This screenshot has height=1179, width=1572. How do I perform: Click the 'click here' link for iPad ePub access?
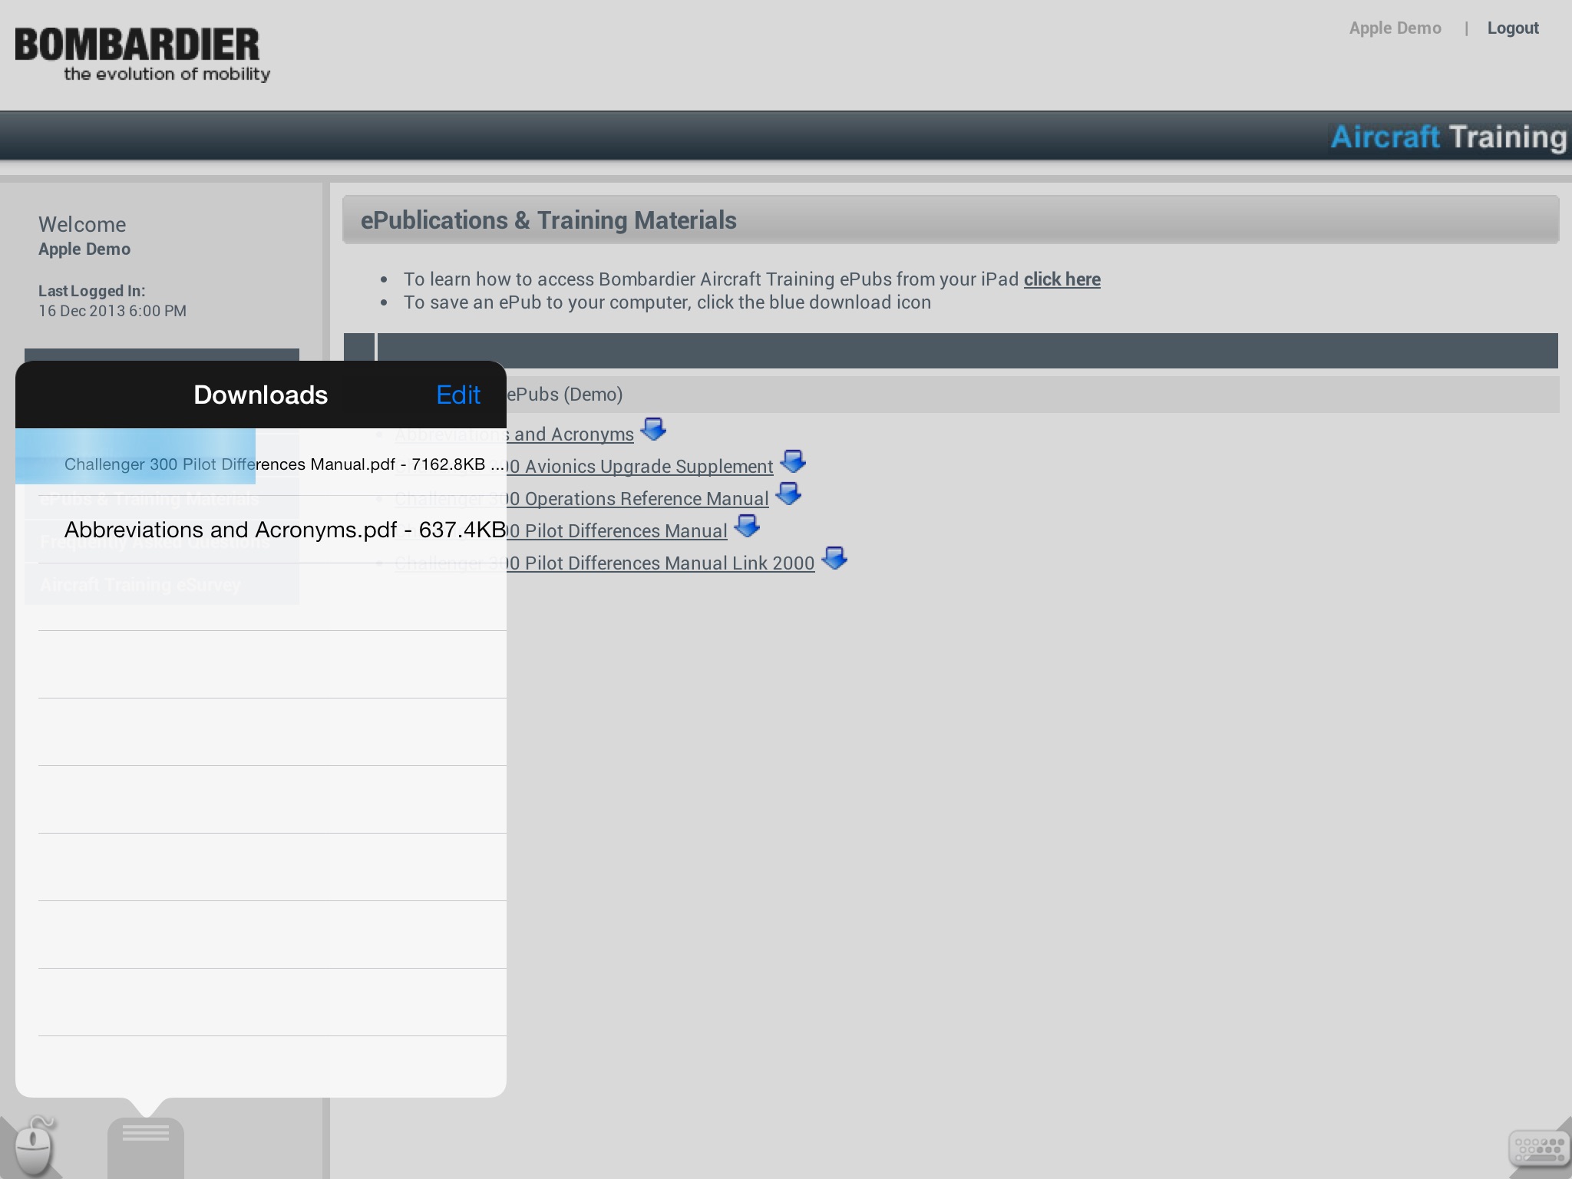[x=1062, y=279]
